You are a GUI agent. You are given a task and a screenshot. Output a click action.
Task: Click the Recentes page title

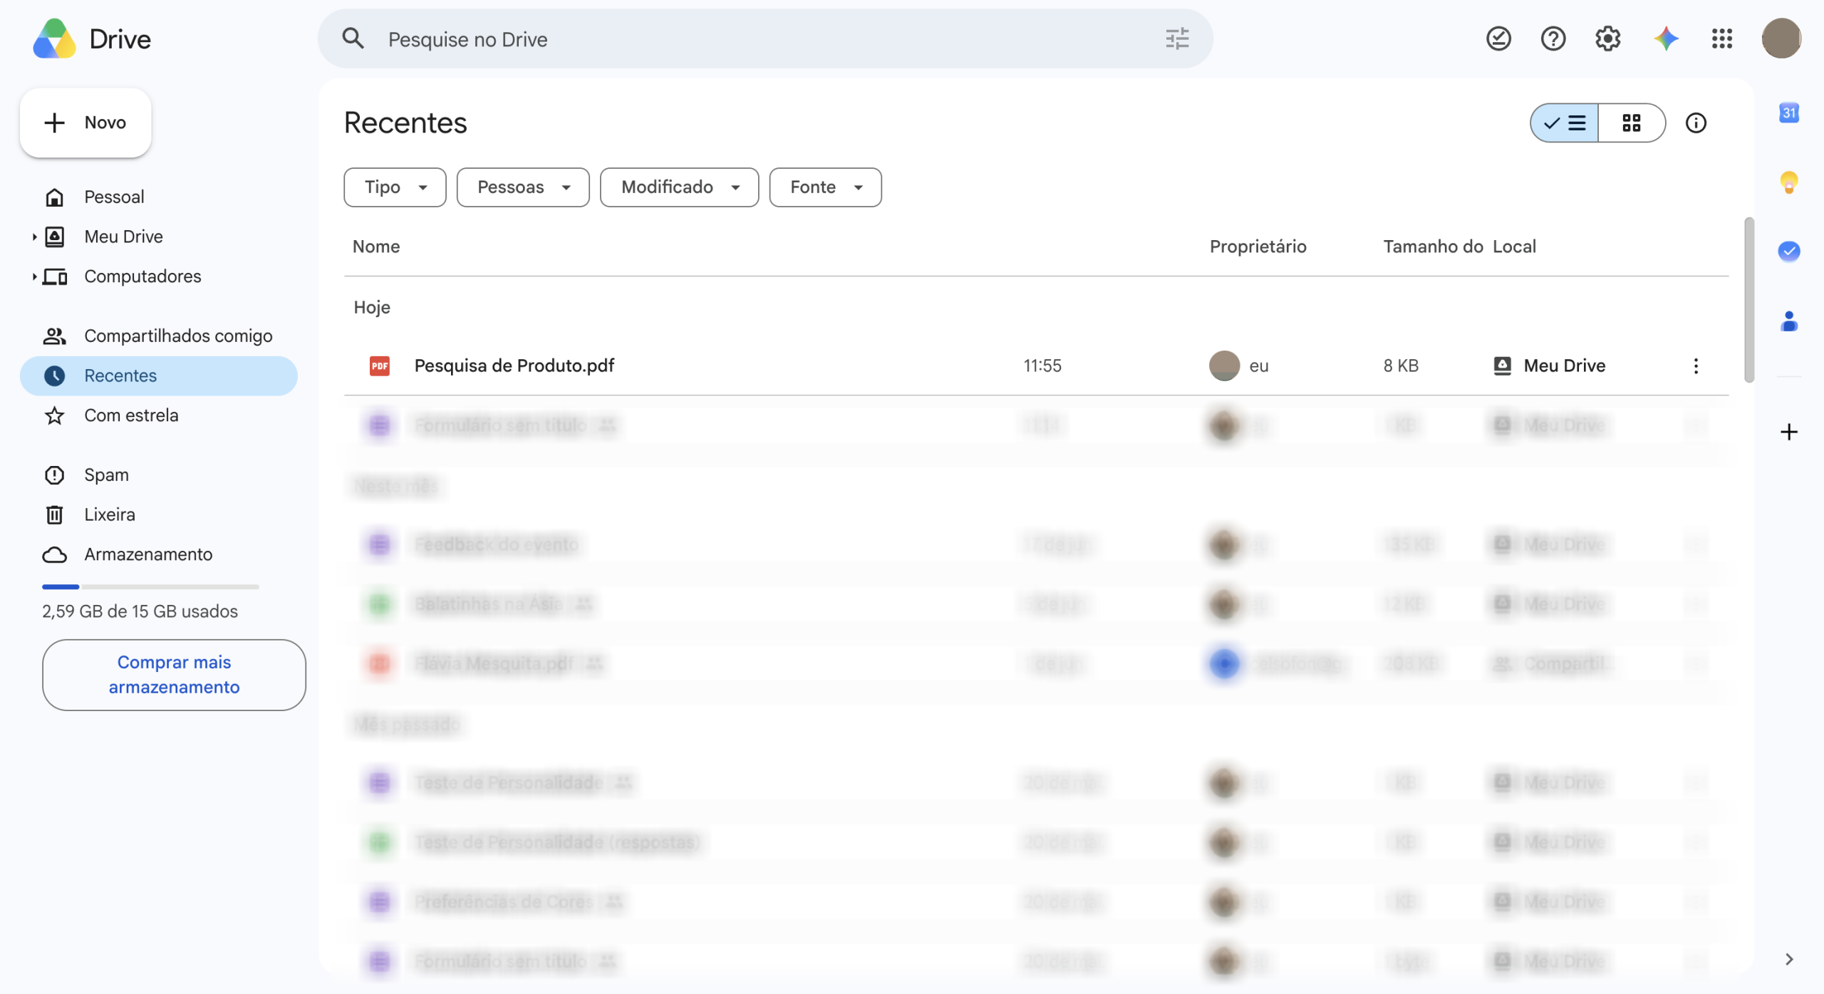[405, 123]
